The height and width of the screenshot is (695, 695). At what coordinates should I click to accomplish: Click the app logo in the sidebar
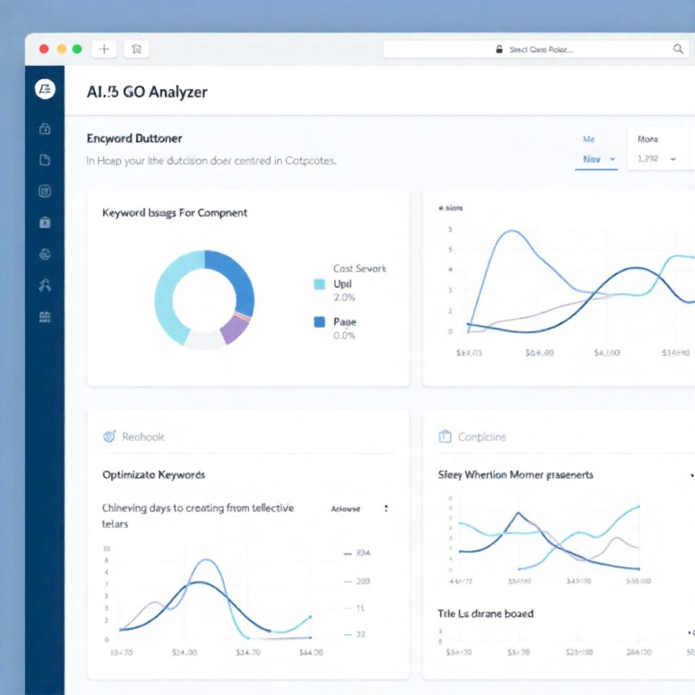45,89
